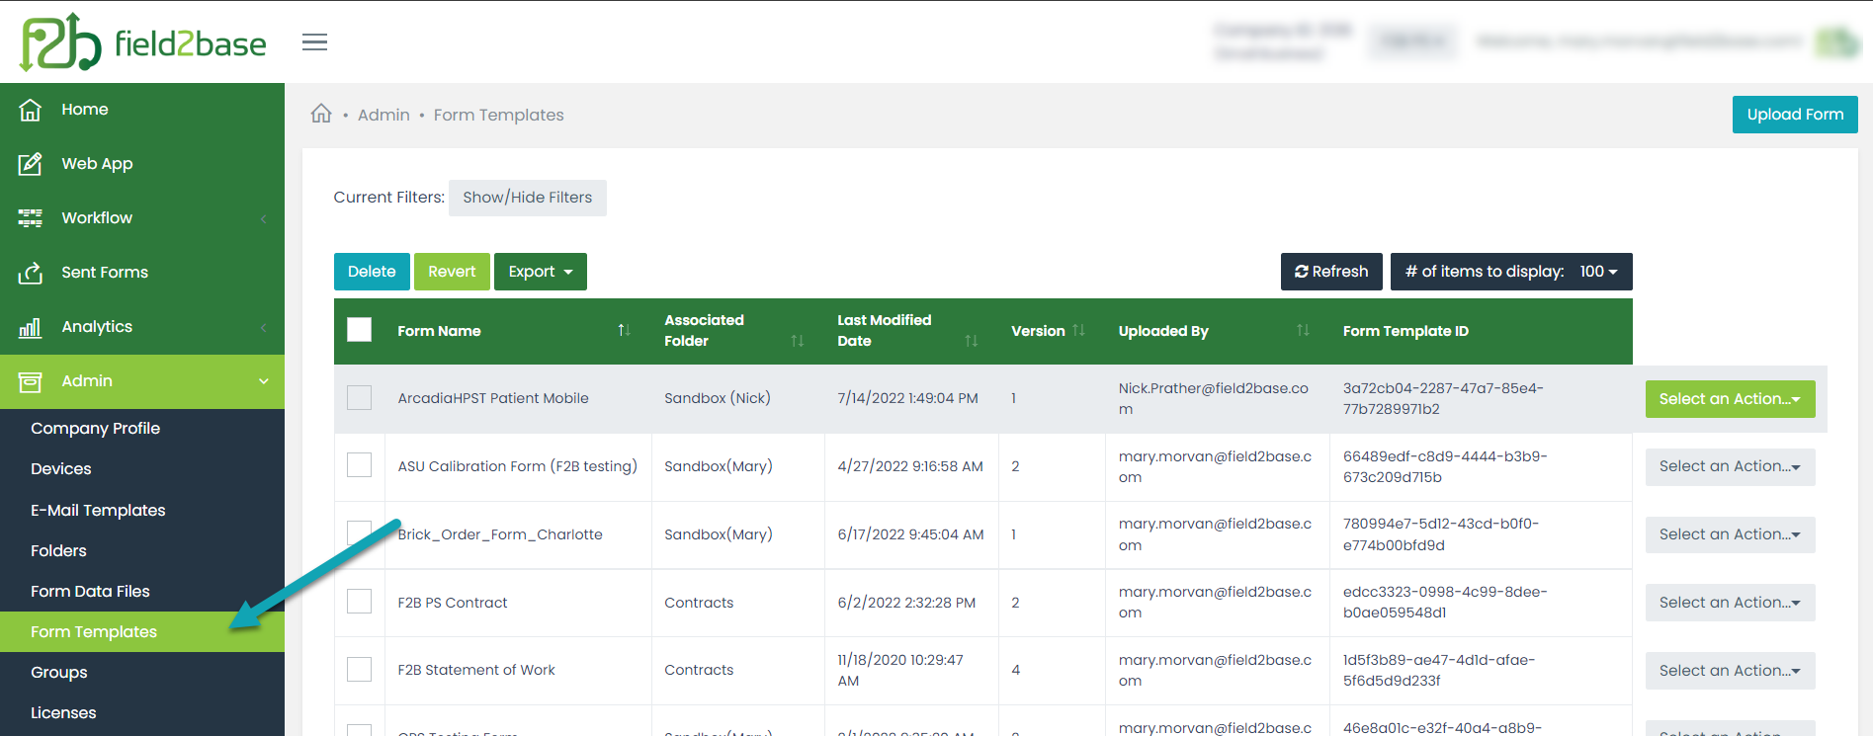Check the ASU Calibration Form row checkbox
Screen dimensions: 1873x736
click(x=360, y=465)
